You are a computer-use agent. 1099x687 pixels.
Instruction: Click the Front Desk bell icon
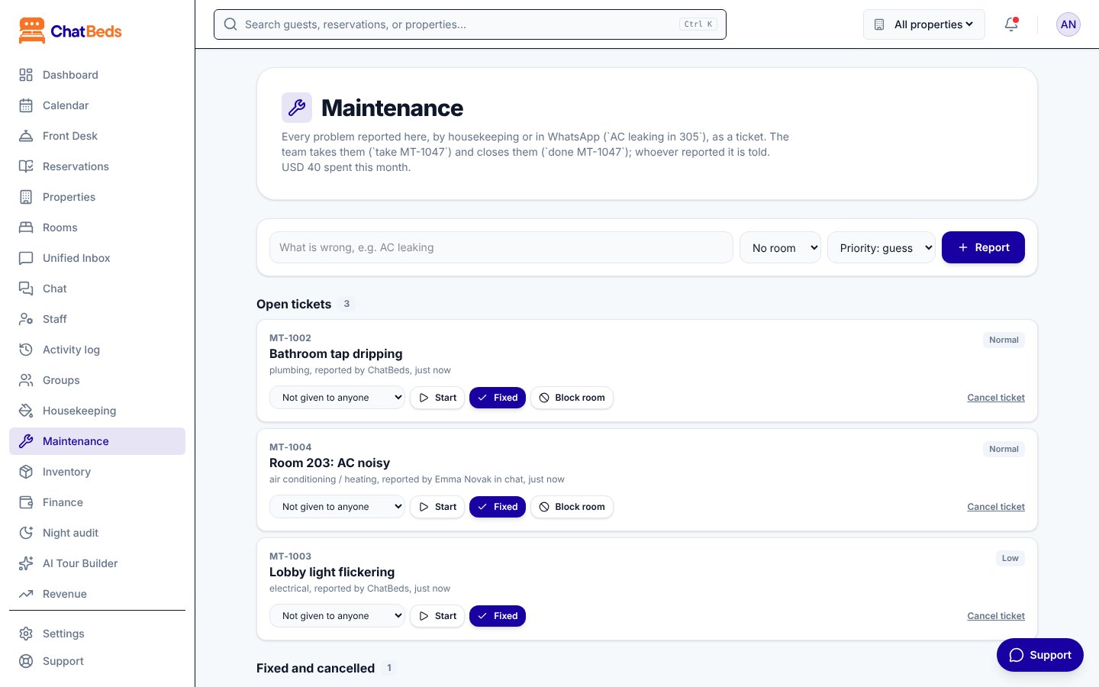click(x=26, y=136)
